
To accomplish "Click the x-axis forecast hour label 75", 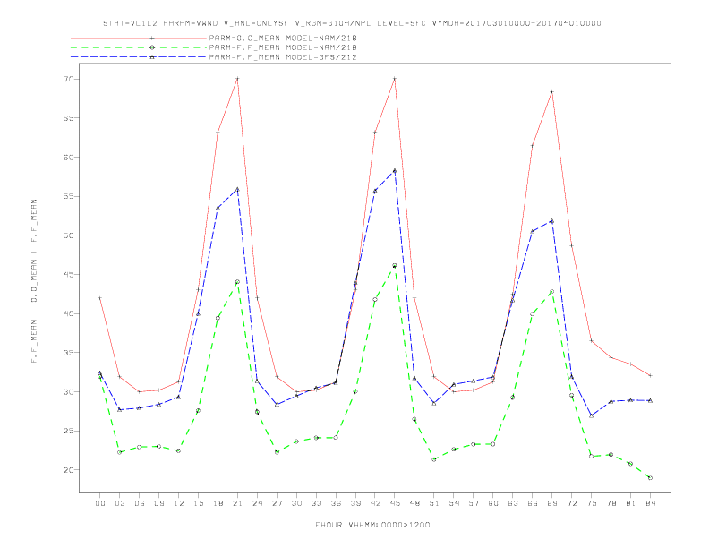I will 592,503.
